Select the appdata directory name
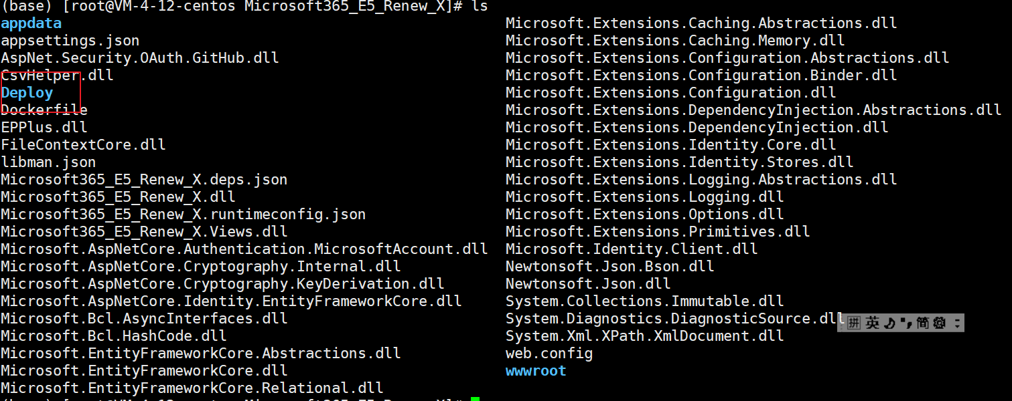This screenshot has width=1012, height=401. click(x=31, y=23)
